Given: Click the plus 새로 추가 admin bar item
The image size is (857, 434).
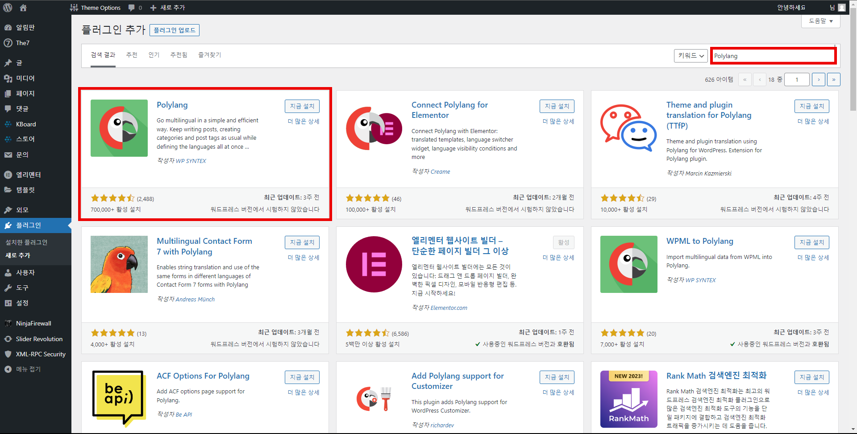Looking at the screenshot, I should coord(167,8).
